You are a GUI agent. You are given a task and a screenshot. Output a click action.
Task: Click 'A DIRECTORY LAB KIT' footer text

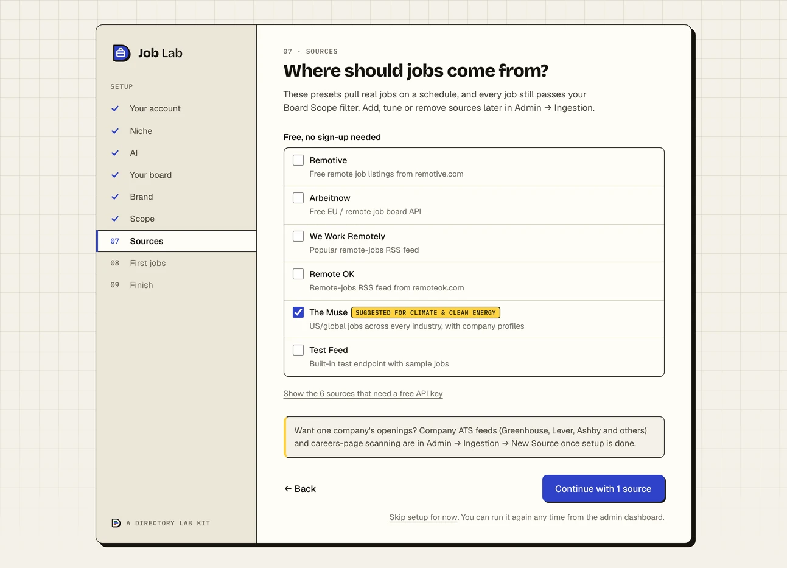[x=168, y=524]
